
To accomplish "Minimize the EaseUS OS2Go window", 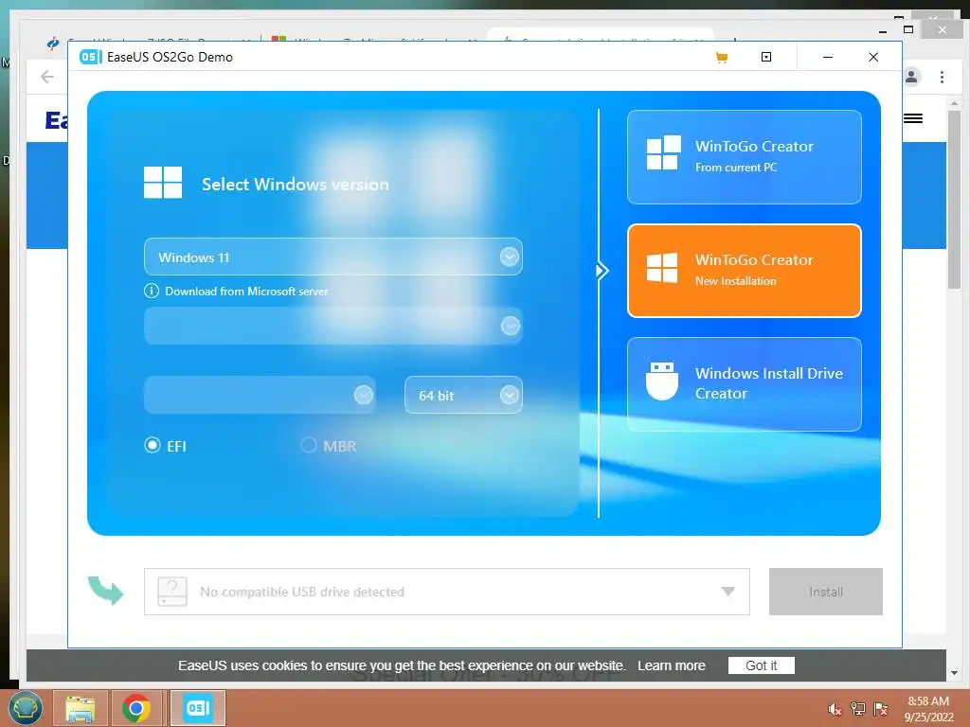I will tap(828, 57).
